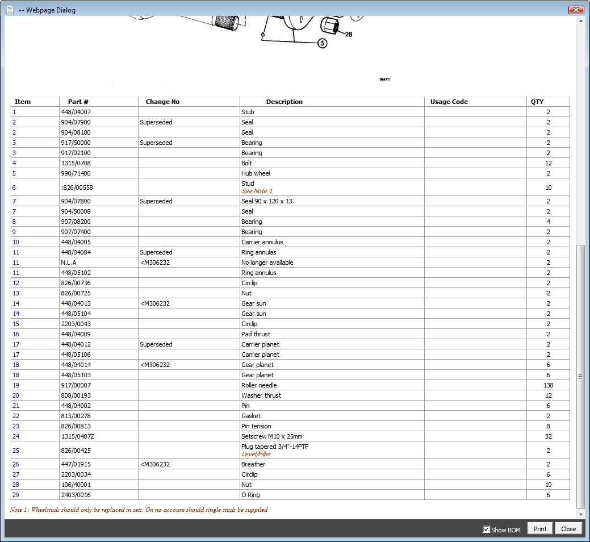Select part number 904/07900
This screenshot has width=590, height=542.
[76, 122]
